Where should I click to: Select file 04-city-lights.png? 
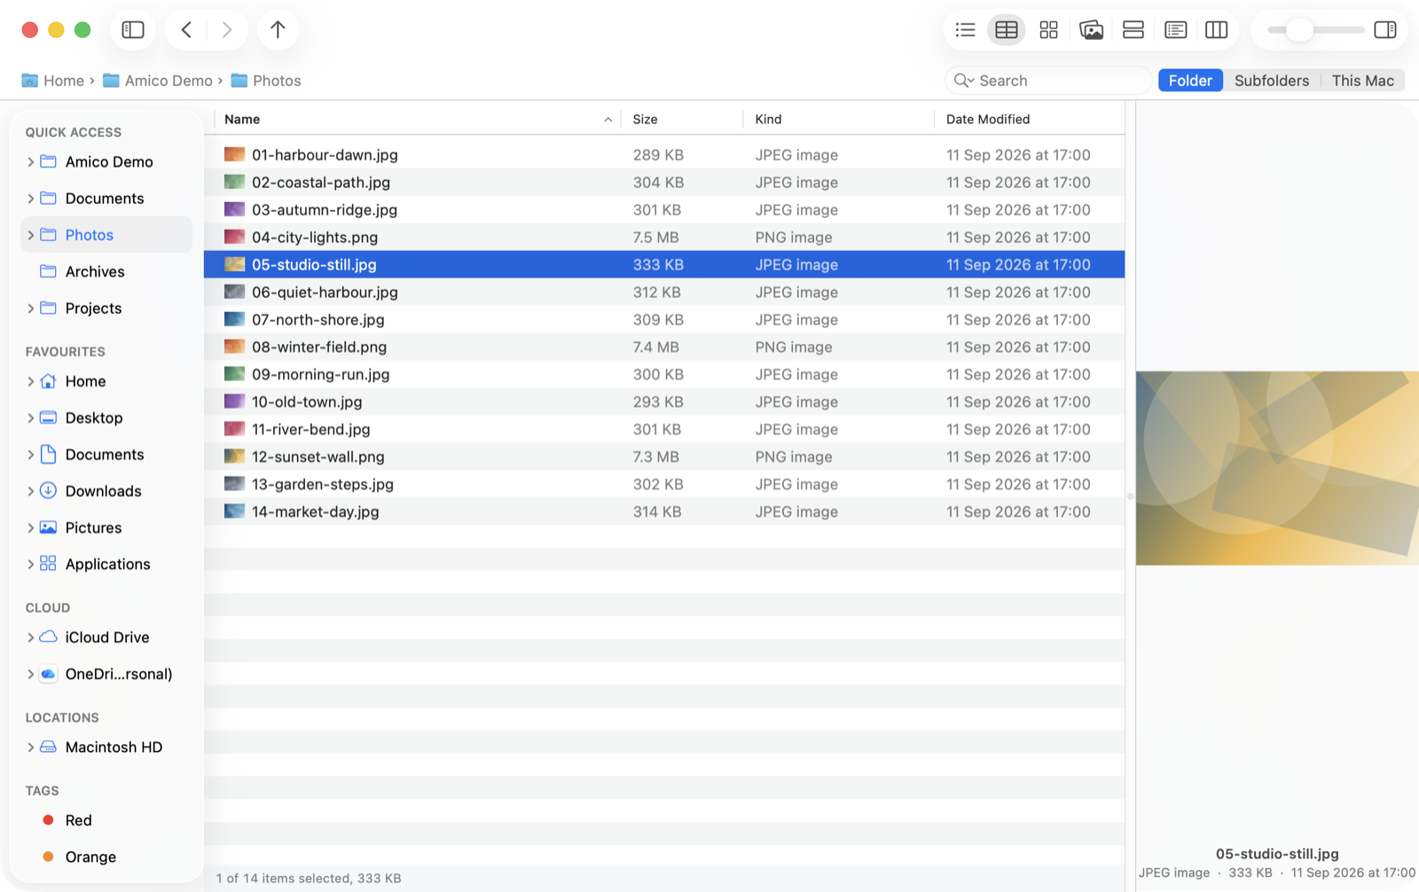click(664, 238)
